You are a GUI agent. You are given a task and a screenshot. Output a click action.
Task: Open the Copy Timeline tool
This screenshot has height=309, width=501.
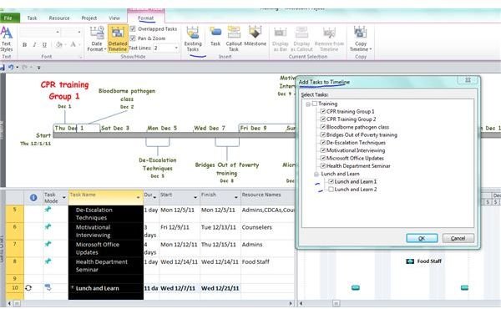(x=361, y=38)
